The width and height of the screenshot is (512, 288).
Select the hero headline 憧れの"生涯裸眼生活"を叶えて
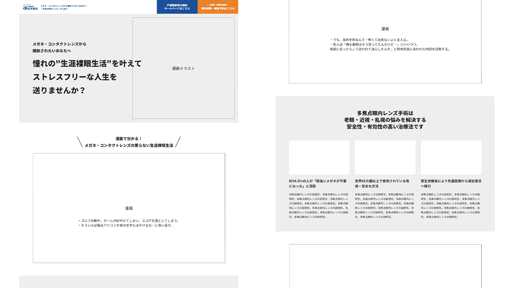tap(87, 63)
